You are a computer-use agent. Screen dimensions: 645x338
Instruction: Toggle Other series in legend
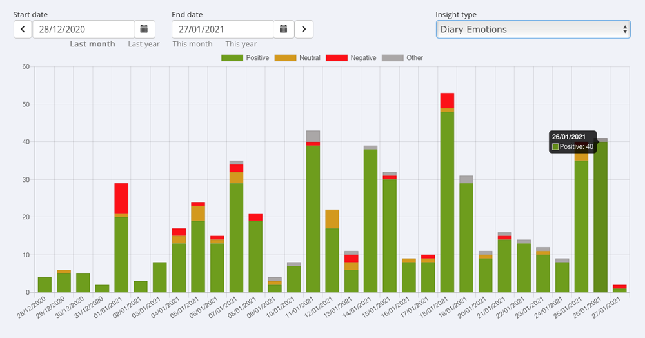(402, 58)
